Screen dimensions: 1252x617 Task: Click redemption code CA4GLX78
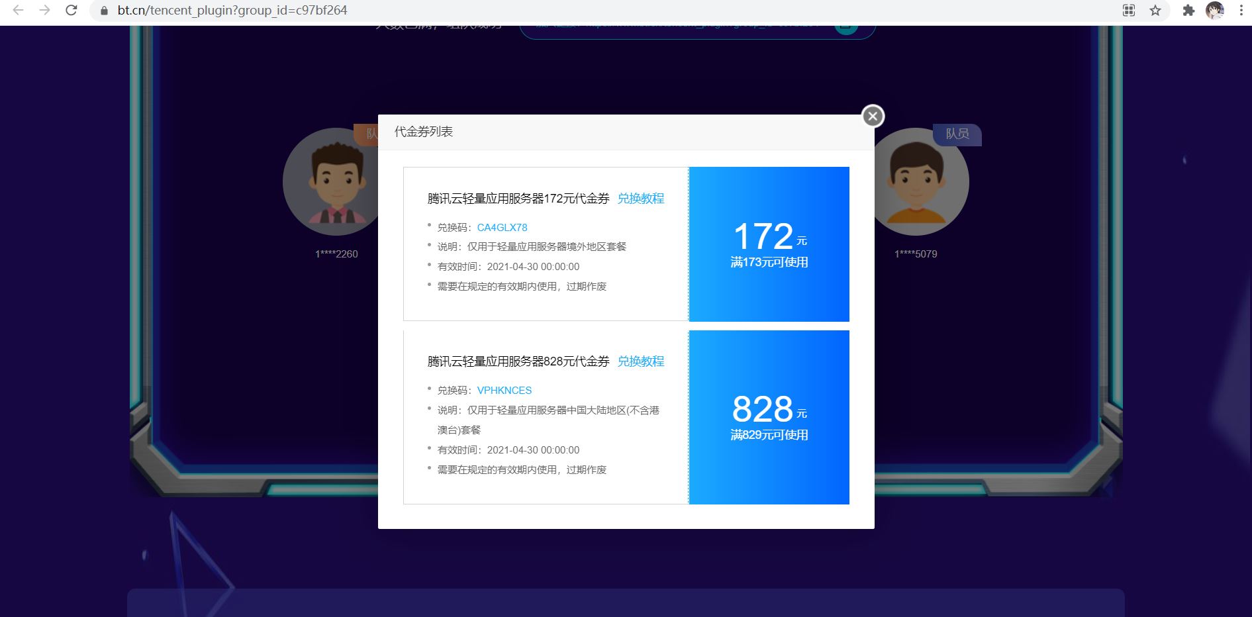coord(502,228)
